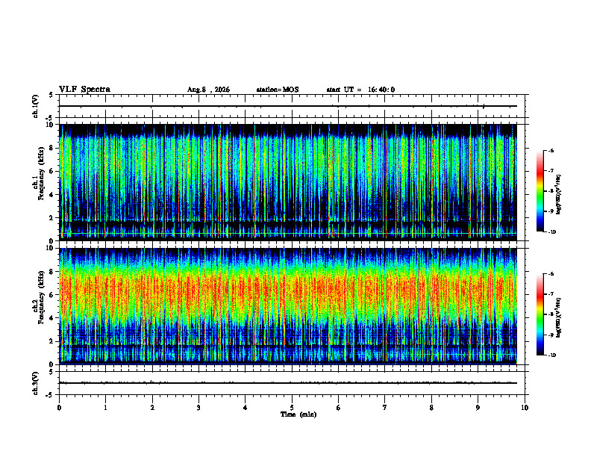Select the date label "Aug.8 , 2026"
This screenshot has width=591, height=457.
point(208,90)
